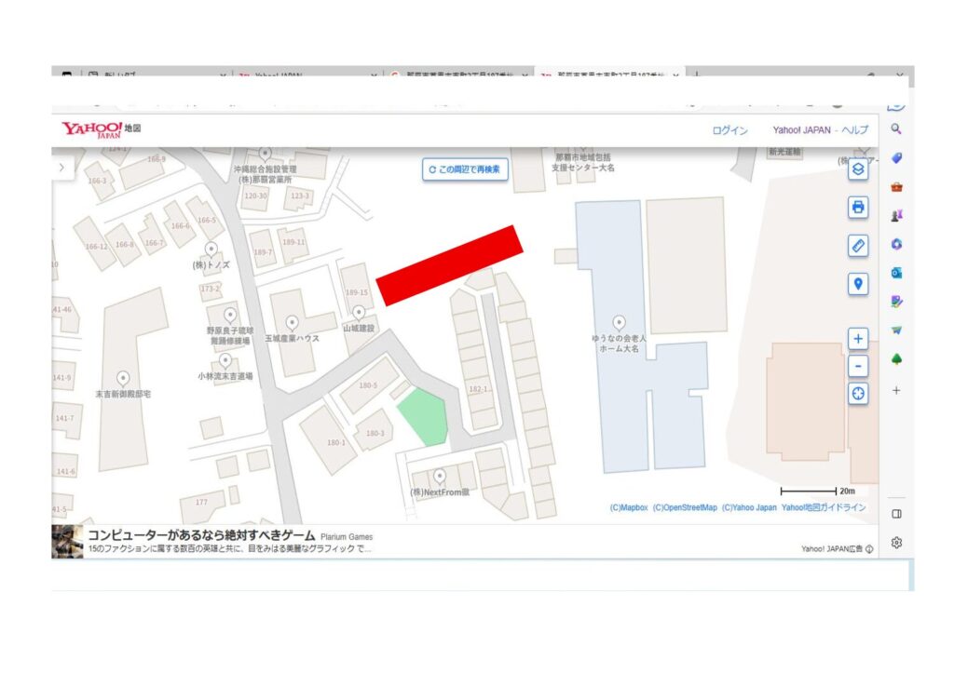Click the Yahoo! JAPAN header link
The width and height of the screenshot is (954, 674).
(x=803, y=130)
